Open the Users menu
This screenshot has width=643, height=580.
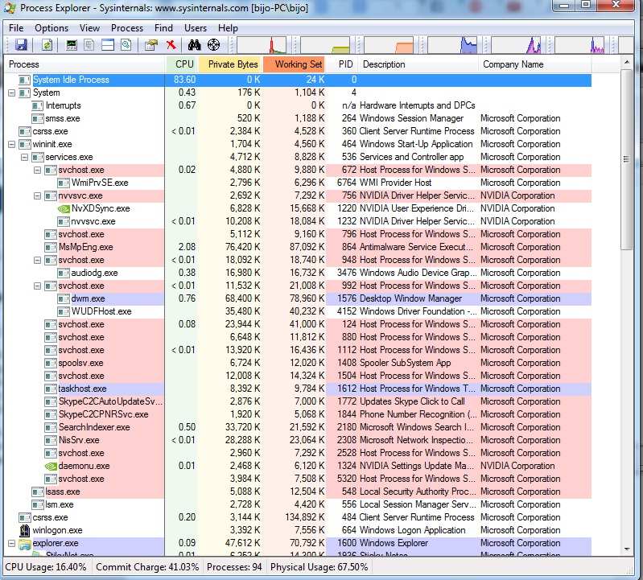click(x=196, y=28)
